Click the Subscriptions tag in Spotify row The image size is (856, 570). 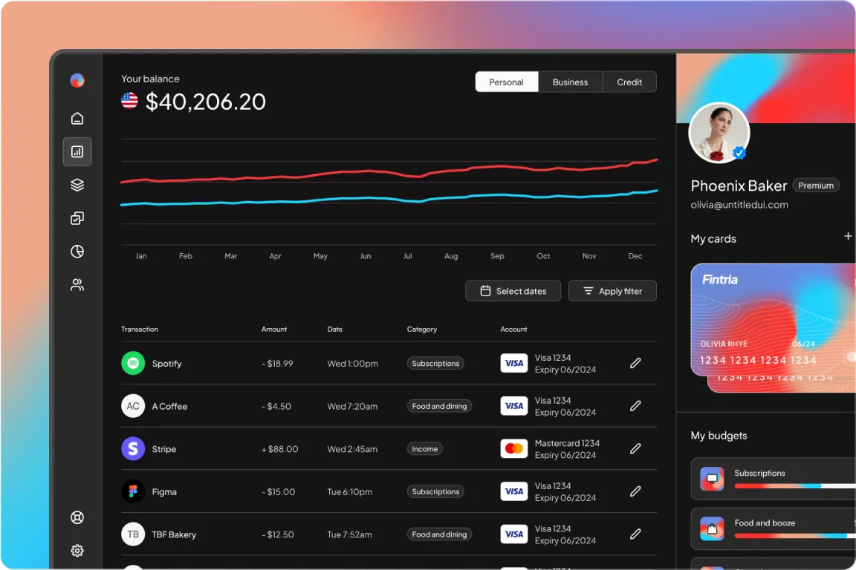click(x=435, y=363)
